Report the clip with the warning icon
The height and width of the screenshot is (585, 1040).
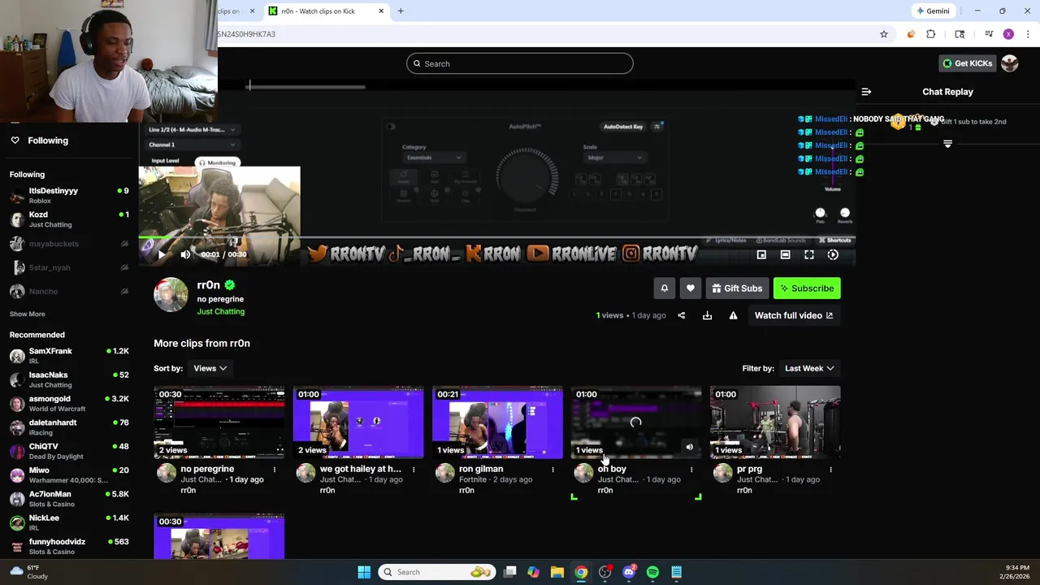[733, 315]
